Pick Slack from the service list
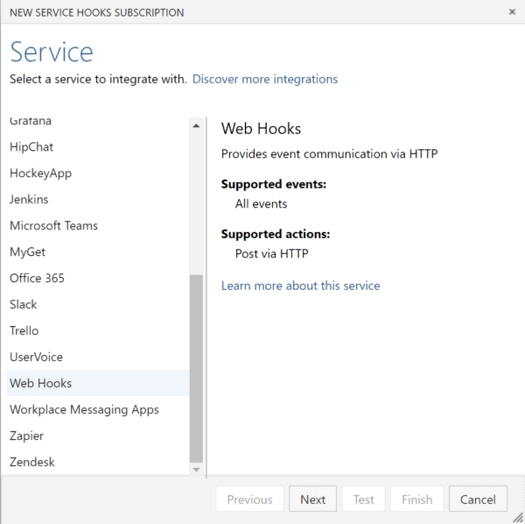525x524 pixels. point(24,304)
